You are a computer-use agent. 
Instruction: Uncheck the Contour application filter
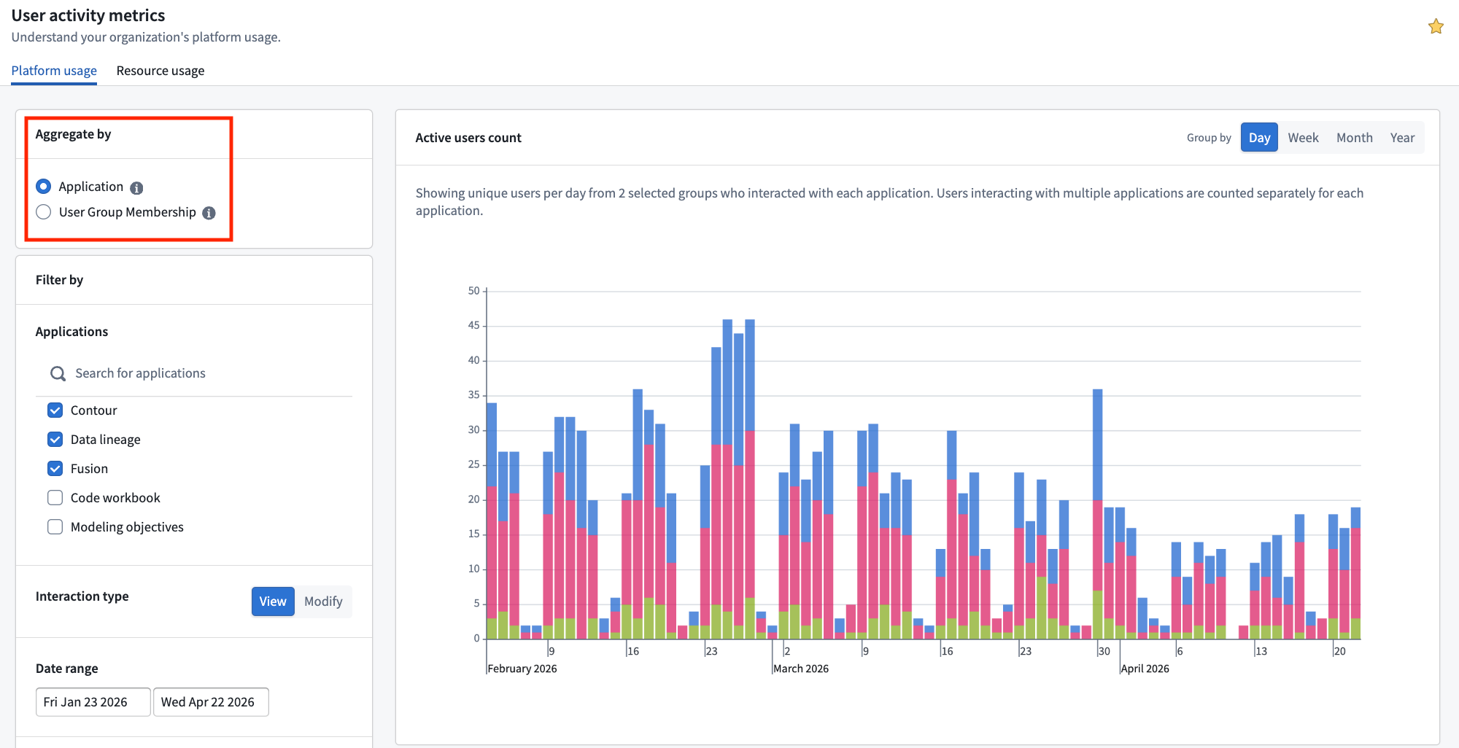click(55, 410)
